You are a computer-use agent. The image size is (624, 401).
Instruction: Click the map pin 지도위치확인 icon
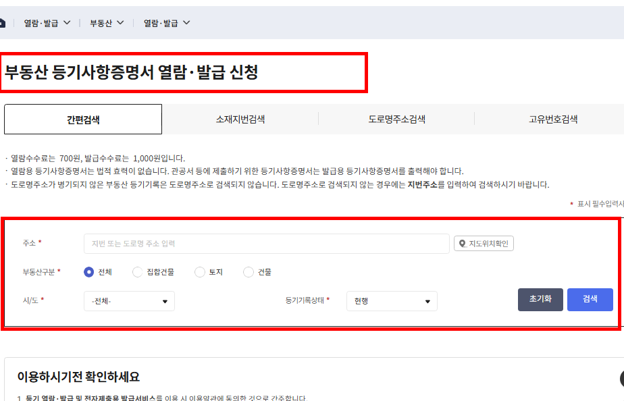[462, 243]
